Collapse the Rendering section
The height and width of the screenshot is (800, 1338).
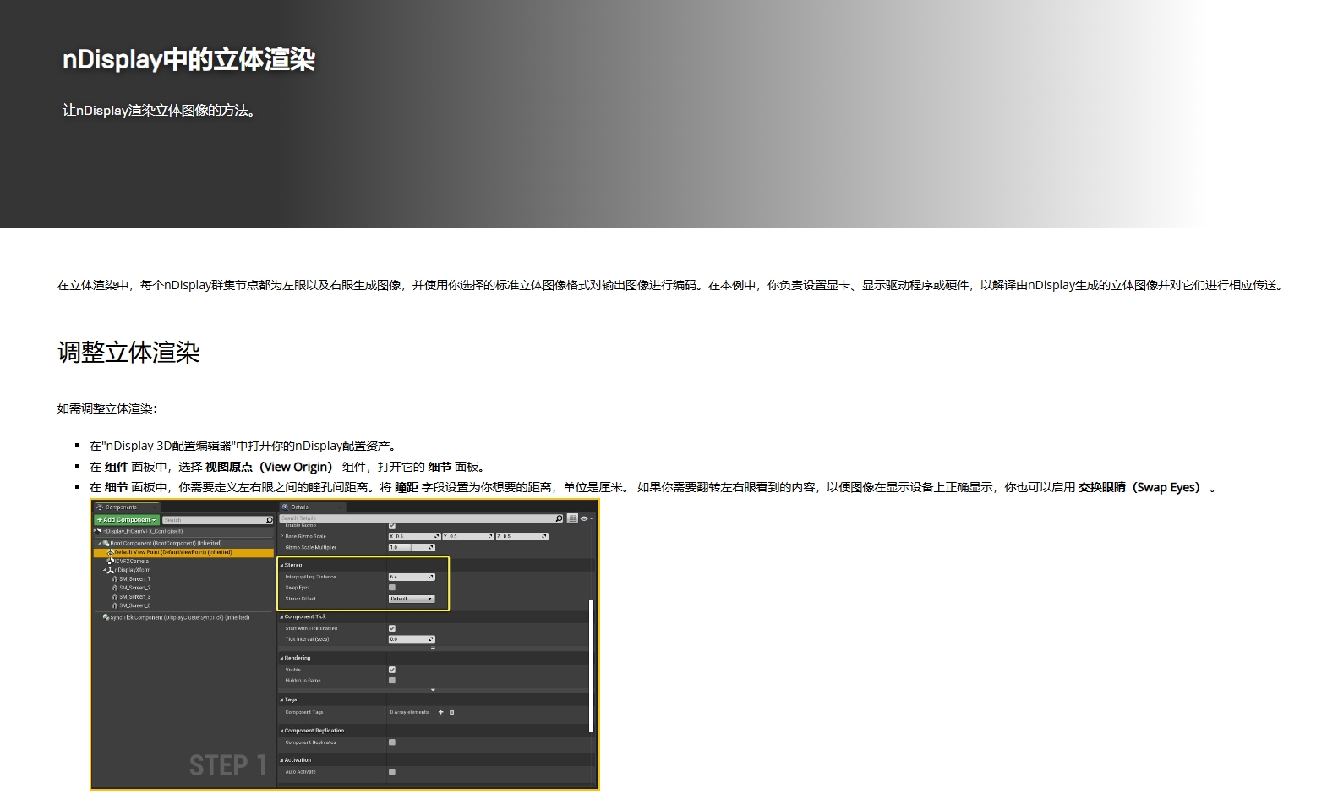tap(282, 658)
